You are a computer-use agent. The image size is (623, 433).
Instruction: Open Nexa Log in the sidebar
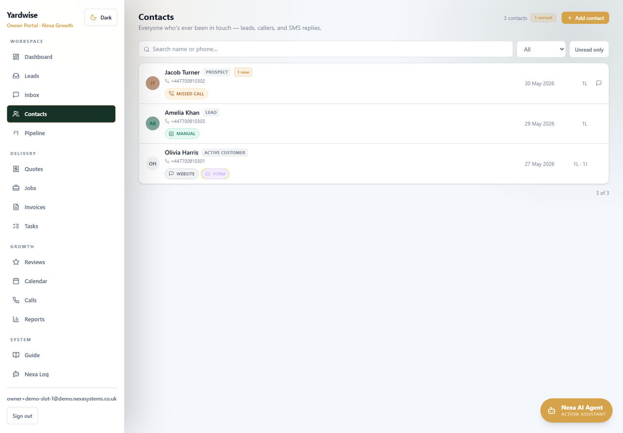pyautogui.click(x=61, y=374)
